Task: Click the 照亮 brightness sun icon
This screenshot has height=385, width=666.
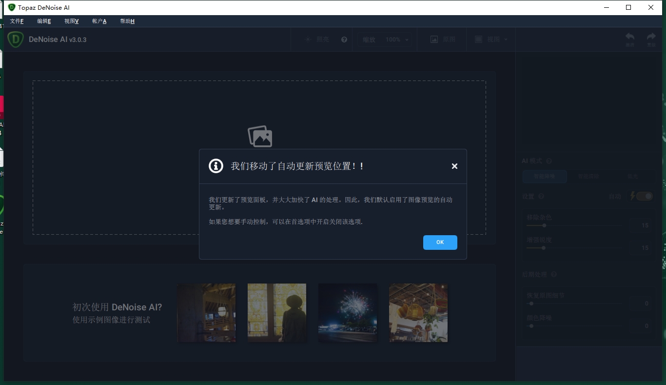Action: pyautogui.click(x=308, y=40)
